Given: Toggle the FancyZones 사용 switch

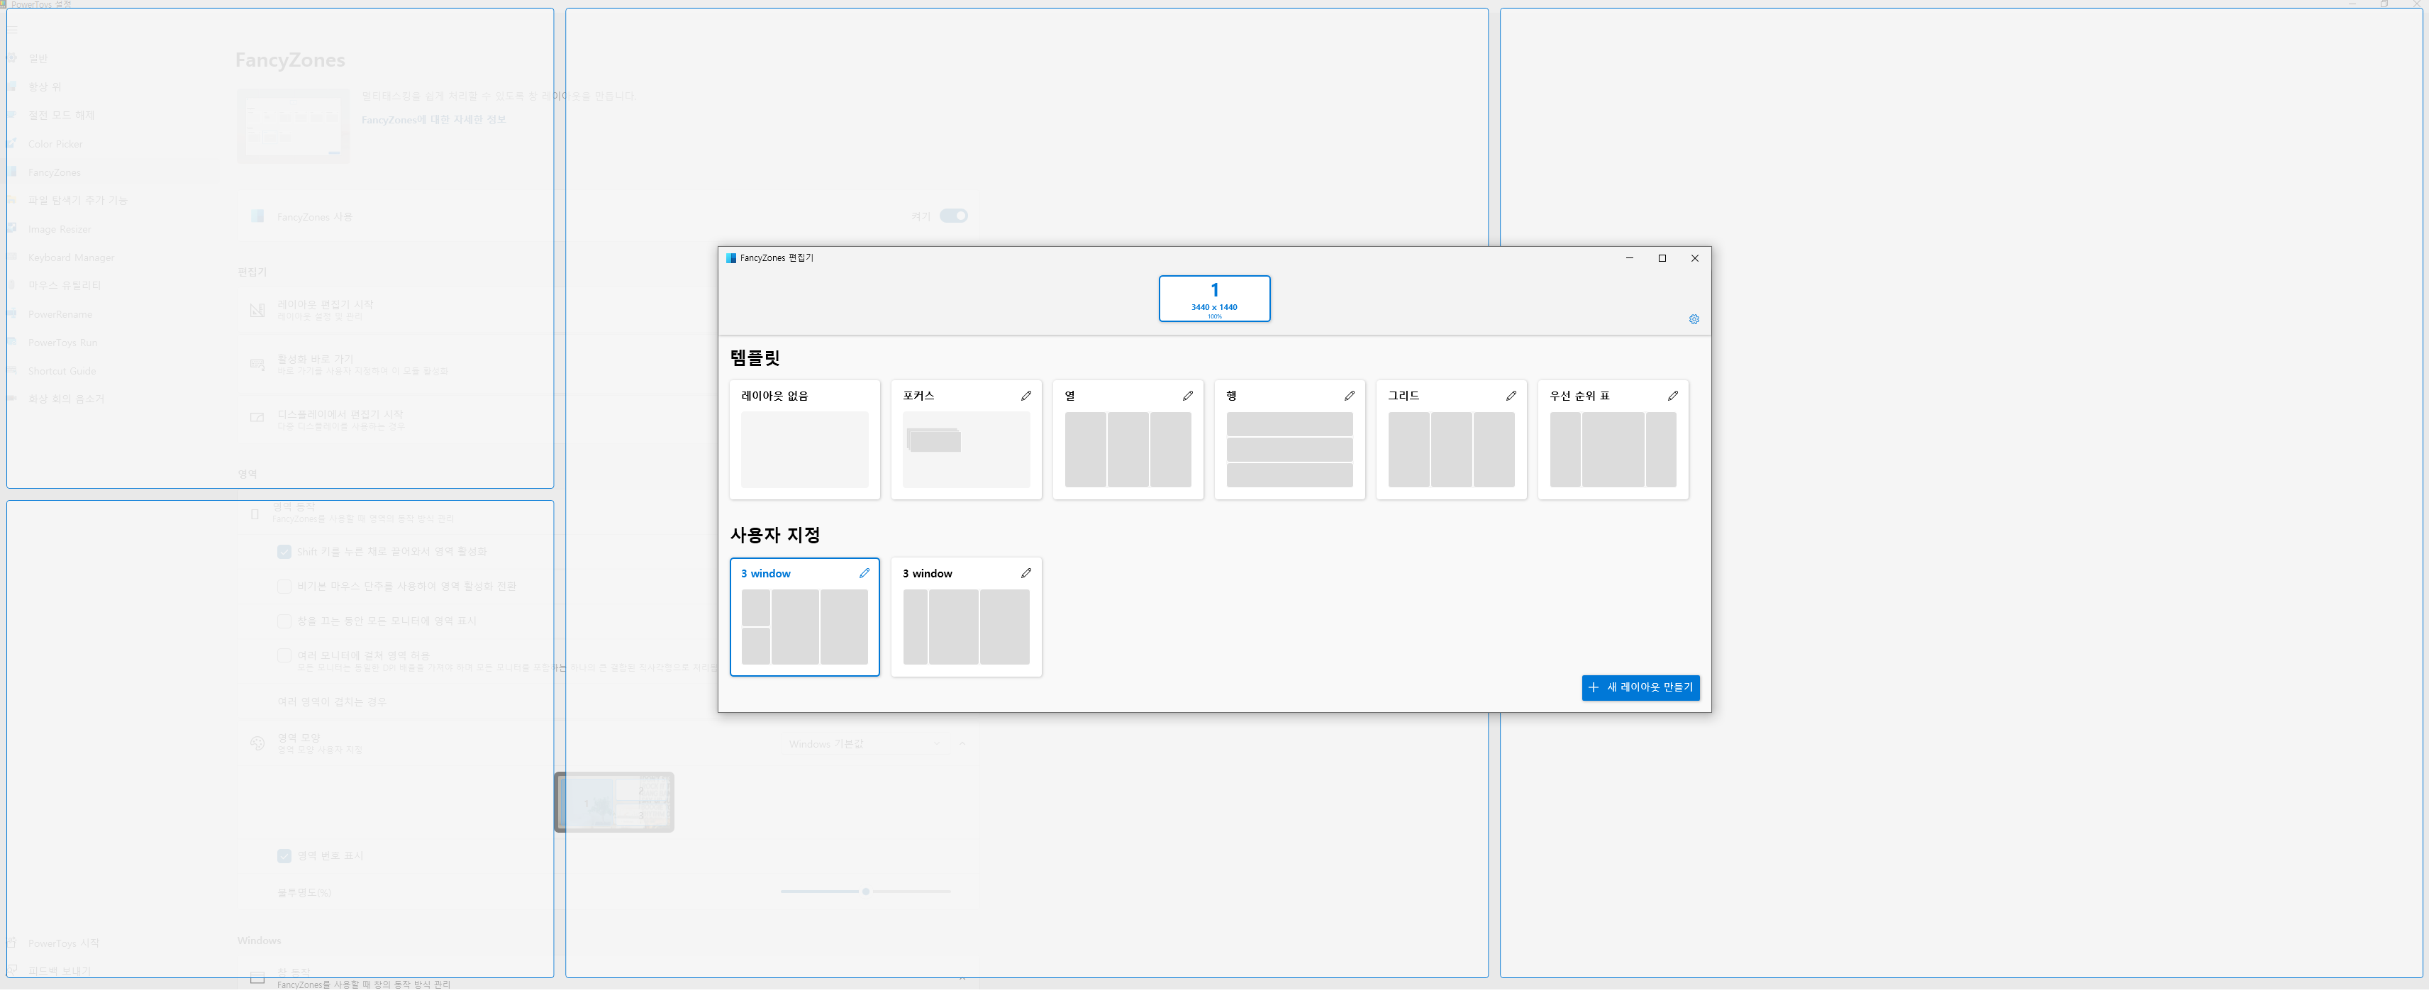Looking at the screenshot, I should 953,216.
